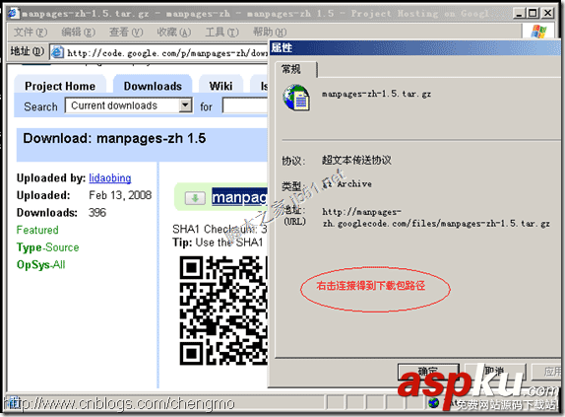Switch to the Wiki tab
Image resolution: width=565 pixels, height=417 pixels.
point(220,86)
